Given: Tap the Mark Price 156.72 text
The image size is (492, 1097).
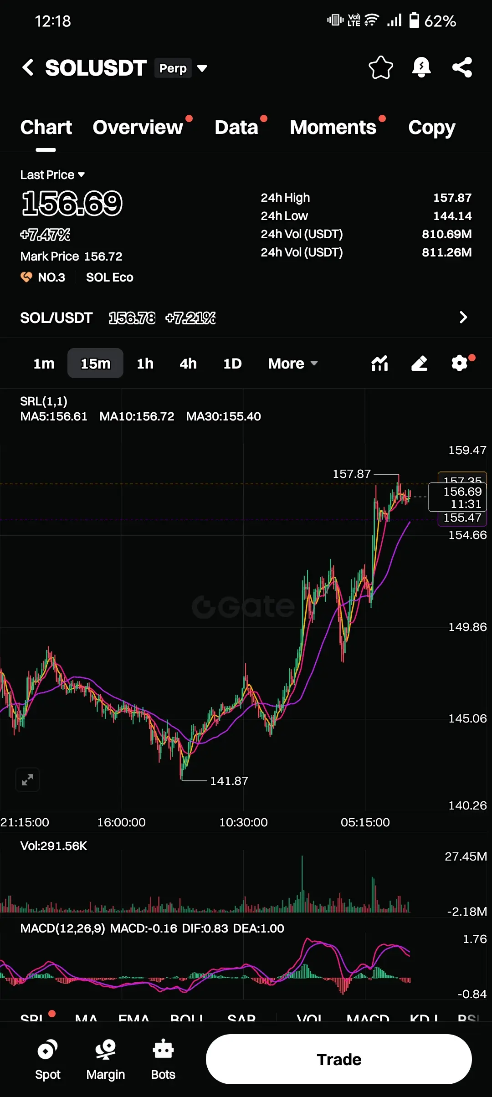Looking at the screenshot, I should (72, 256).
